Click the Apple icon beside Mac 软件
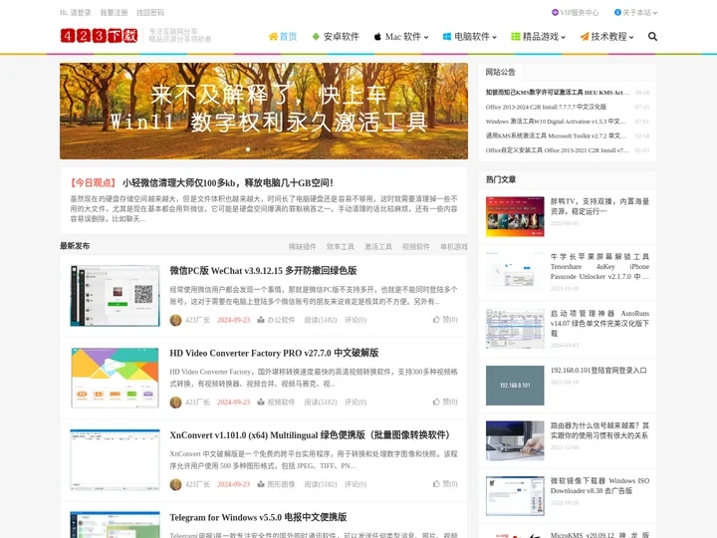The width and height of the screenshot is (717, 538). [377, 37]
